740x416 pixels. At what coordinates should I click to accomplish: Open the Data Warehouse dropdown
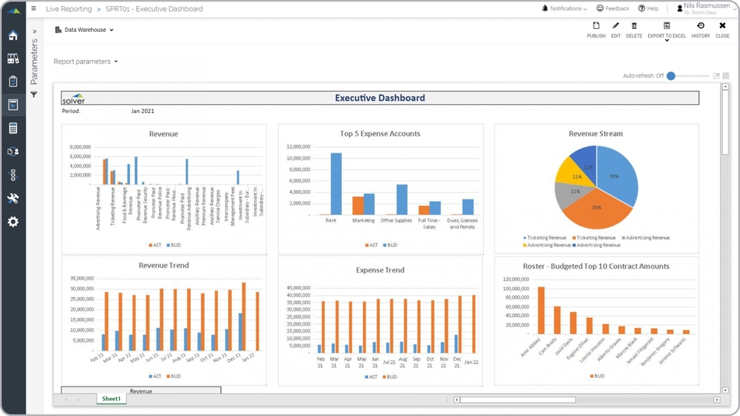85,30
